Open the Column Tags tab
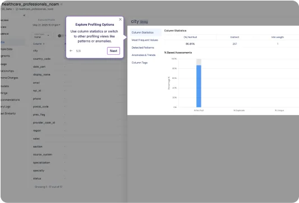 [140, 63]
